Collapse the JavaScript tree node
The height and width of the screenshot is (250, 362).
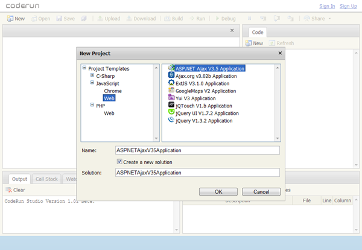[92, 83]
